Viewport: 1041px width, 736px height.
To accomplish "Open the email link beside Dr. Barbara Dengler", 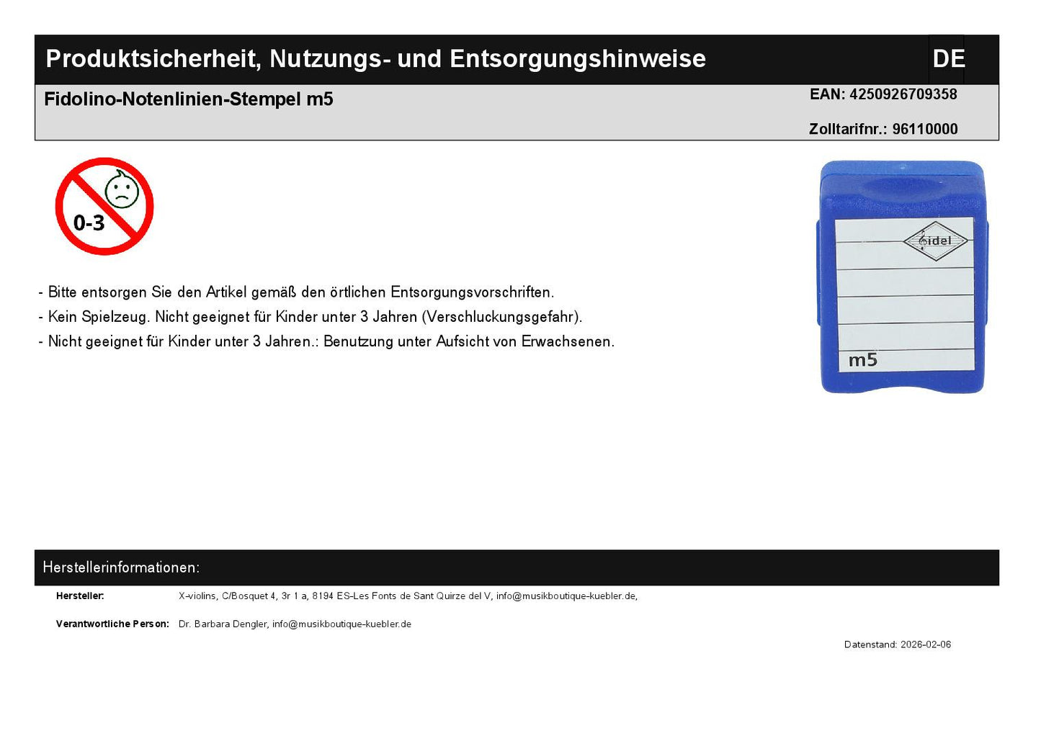I will [341, 624].
